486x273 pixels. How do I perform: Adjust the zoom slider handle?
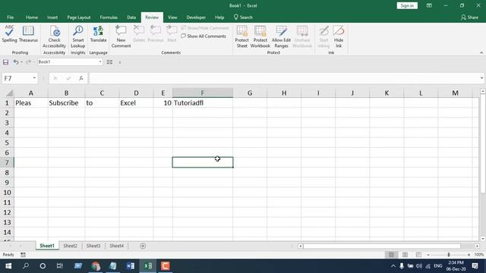pos(449,255)
